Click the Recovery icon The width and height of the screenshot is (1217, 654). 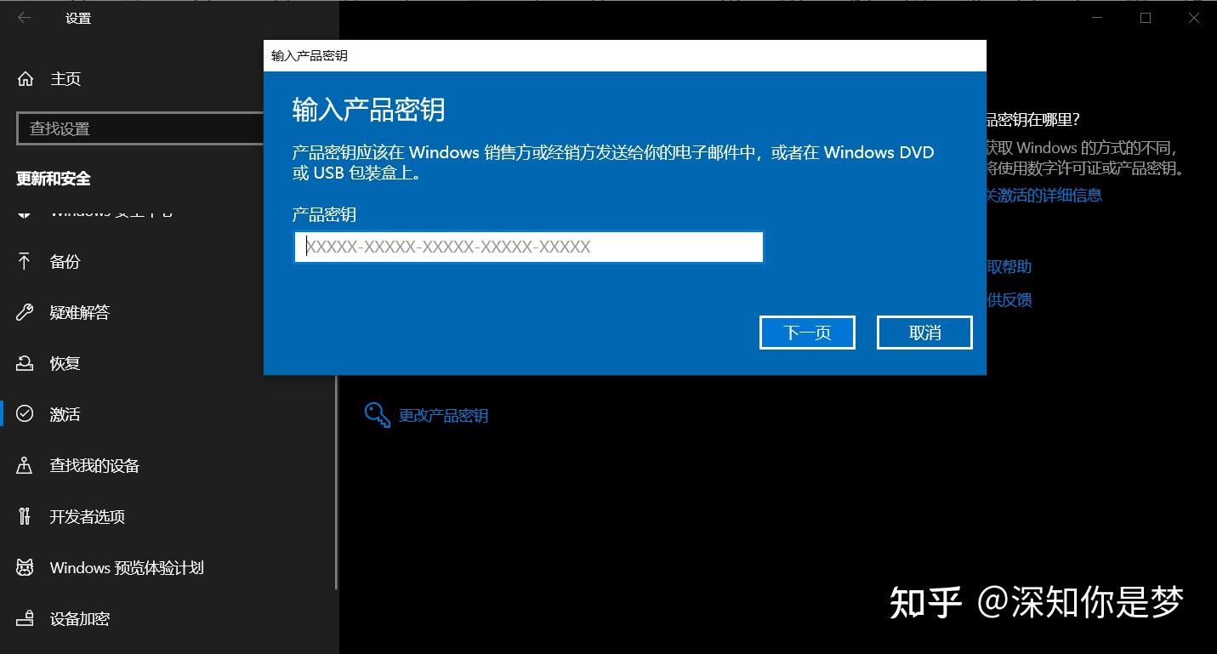[25, 363]
